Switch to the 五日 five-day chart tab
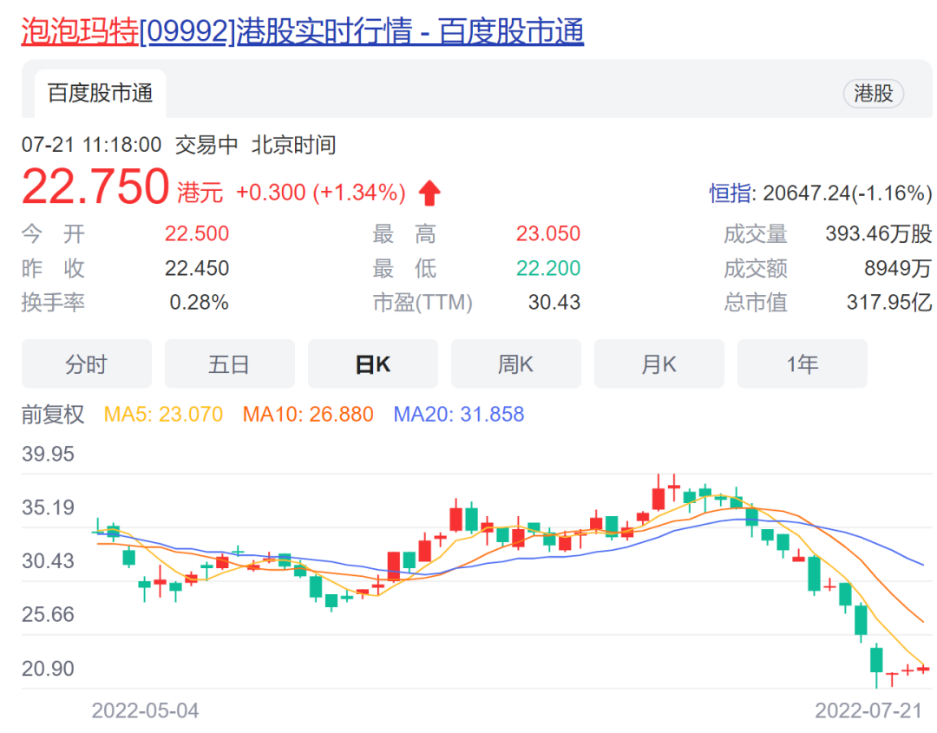The image size is (937, 733). [x=229, y=363]
